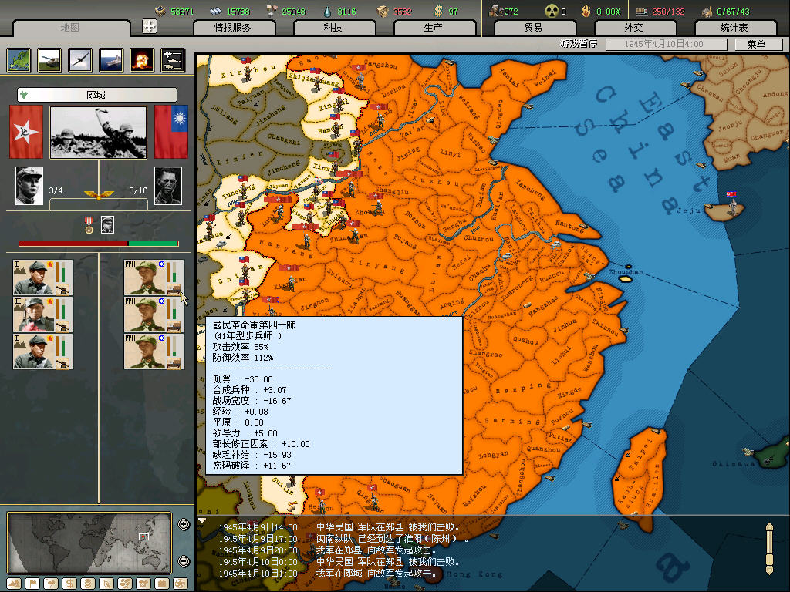Click the 鄢城 province name button
The image size is (790, 592).
pos(97,95)
